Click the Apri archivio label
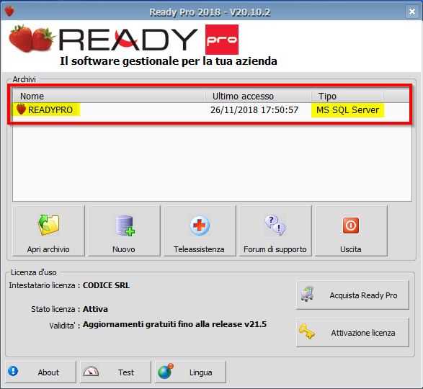Viewport: 423px width, 389px height. (x=48, y=249)
